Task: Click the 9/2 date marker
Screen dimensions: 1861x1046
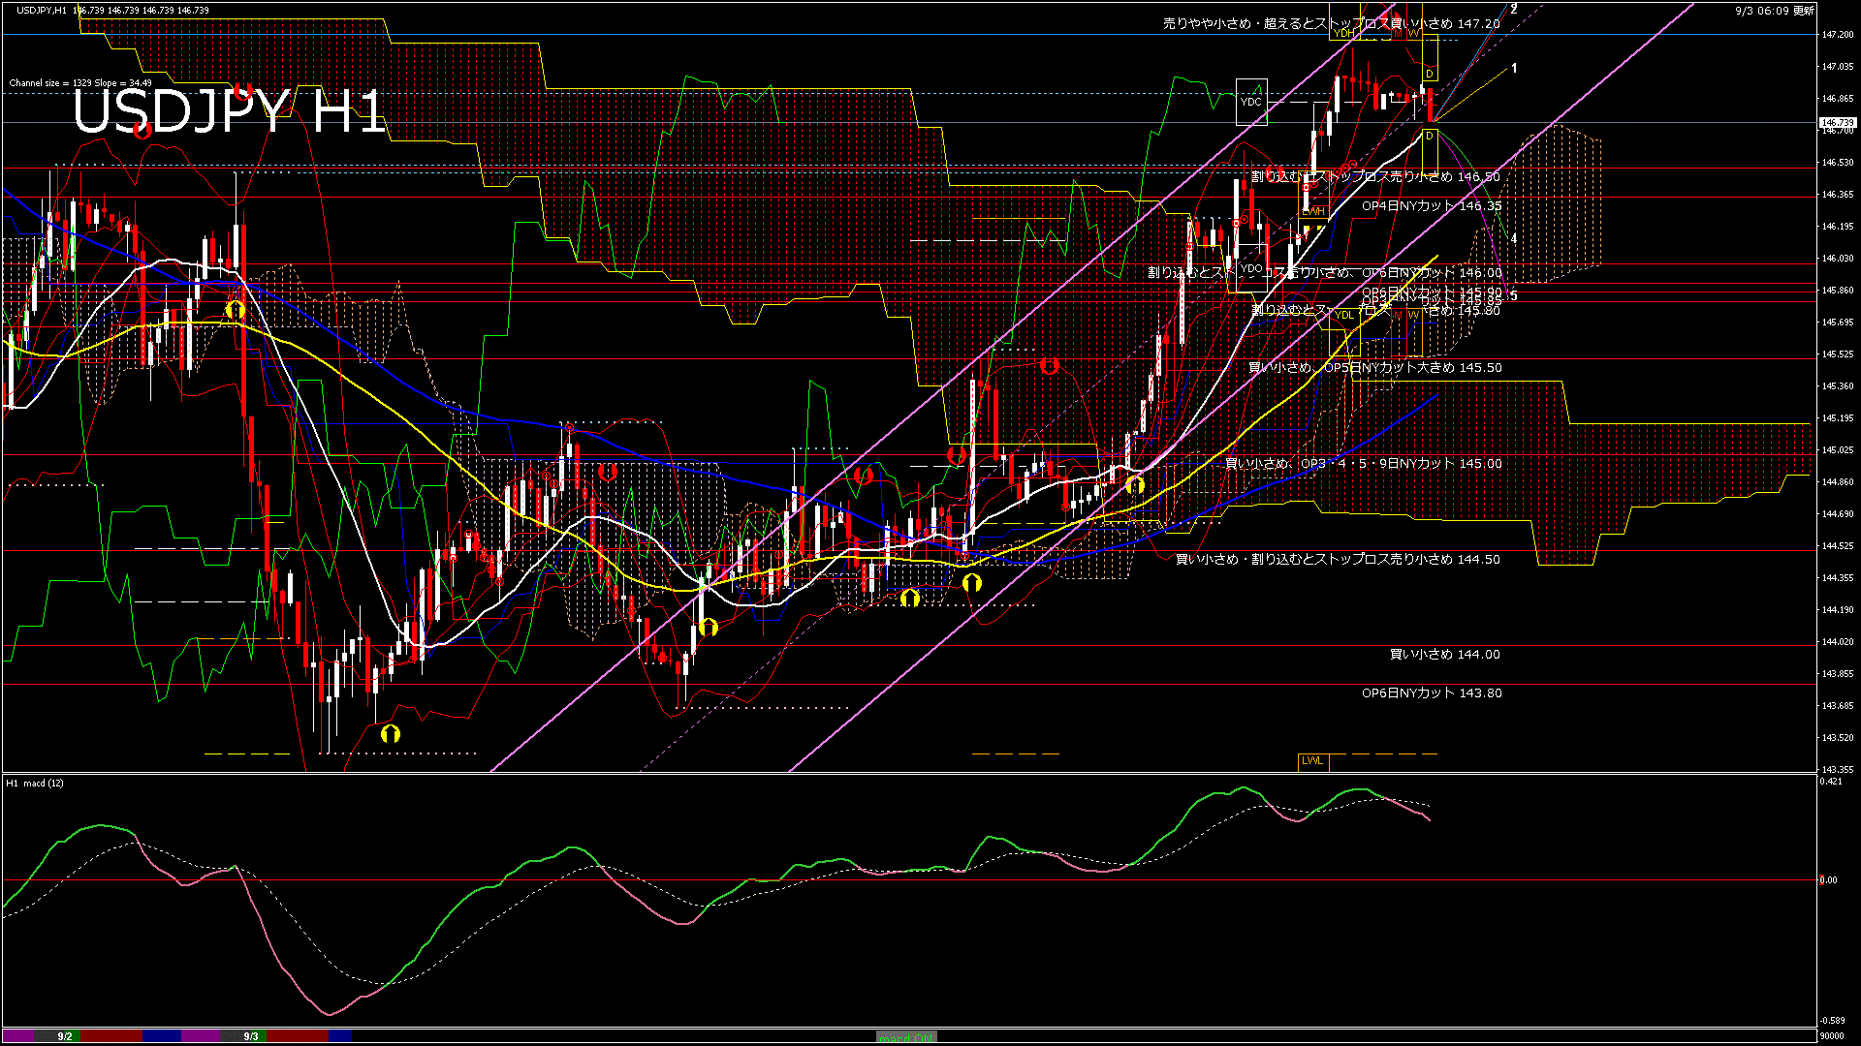Action: 65,1036
